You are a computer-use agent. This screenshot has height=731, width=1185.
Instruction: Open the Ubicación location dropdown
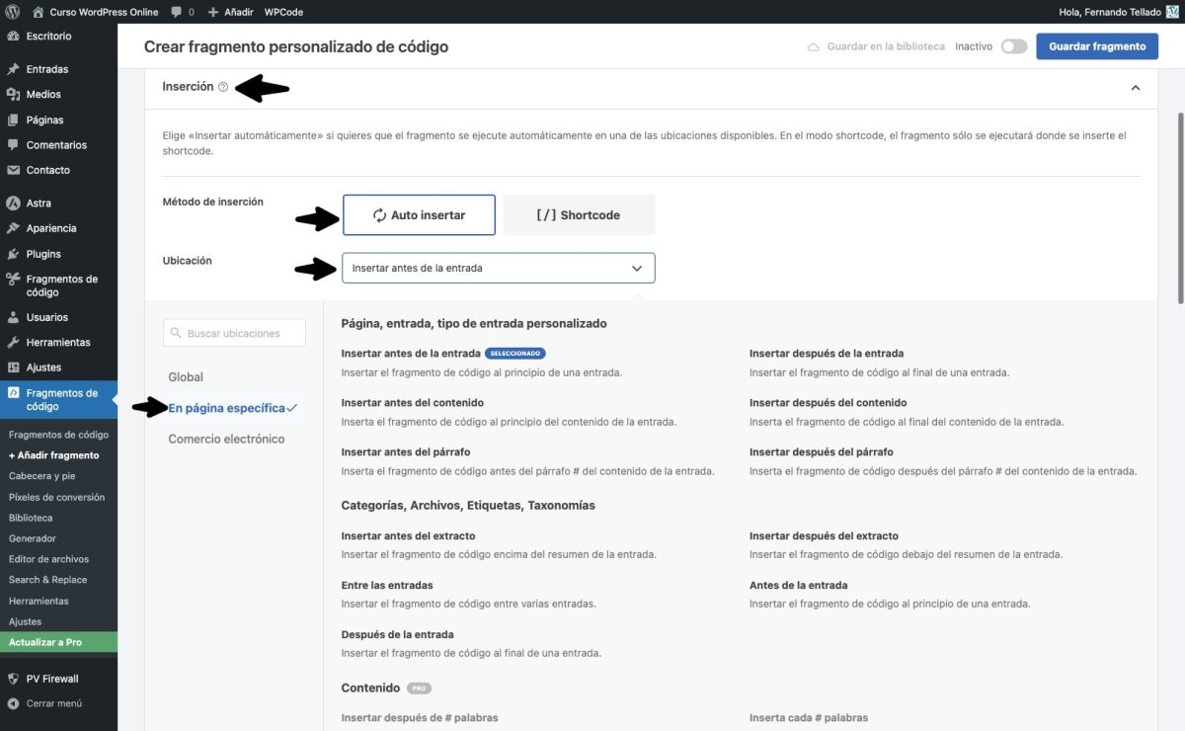click(498, 268)
